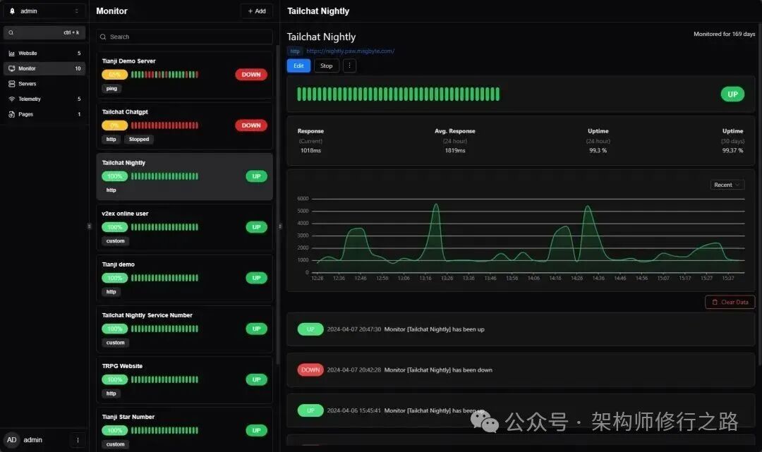The width and height of the screenshot is (762, 452).
Task: Click the blue Edit button
Action: click(x=298, y=66)
